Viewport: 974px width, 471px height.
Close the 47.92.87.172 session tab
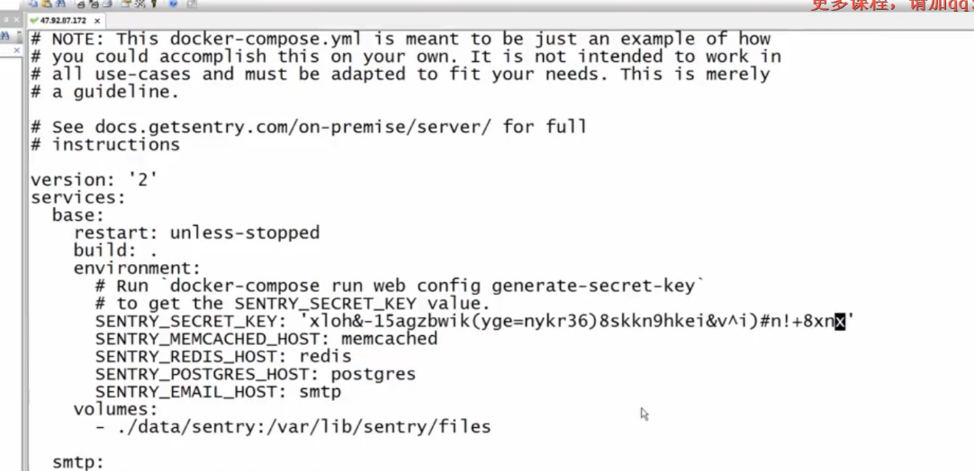97,20
